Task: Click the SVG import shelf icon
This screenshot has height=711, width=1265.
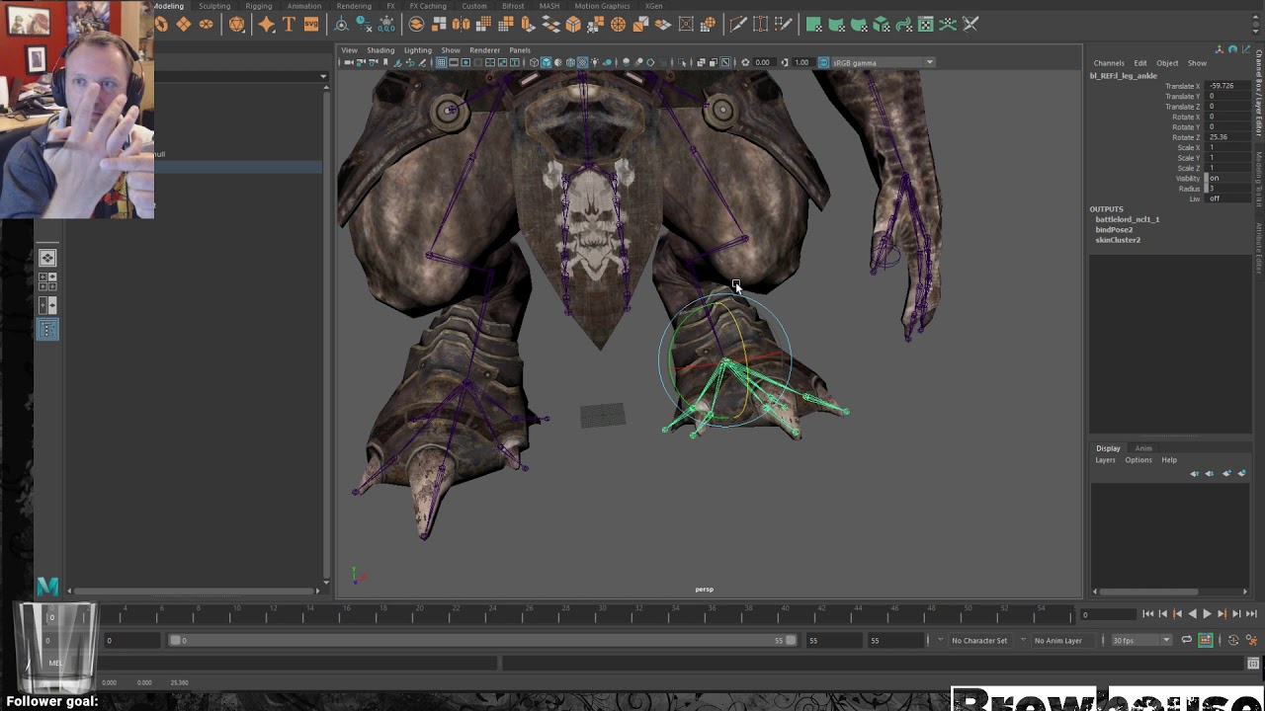Action: (311, 24)
